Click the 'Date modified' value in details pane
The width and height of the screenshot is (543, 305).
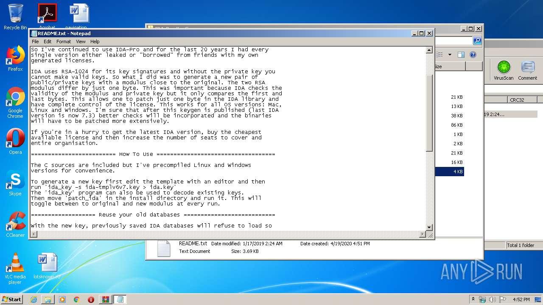[x=263, y=244]
